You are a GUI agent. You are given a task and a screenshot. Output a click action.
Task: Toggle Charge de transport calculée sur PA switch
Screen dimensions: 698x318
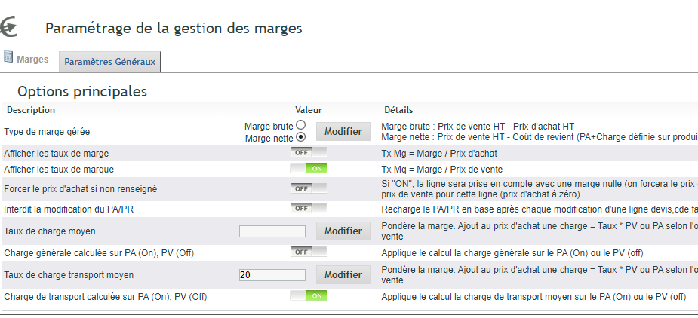click(309, 295)
